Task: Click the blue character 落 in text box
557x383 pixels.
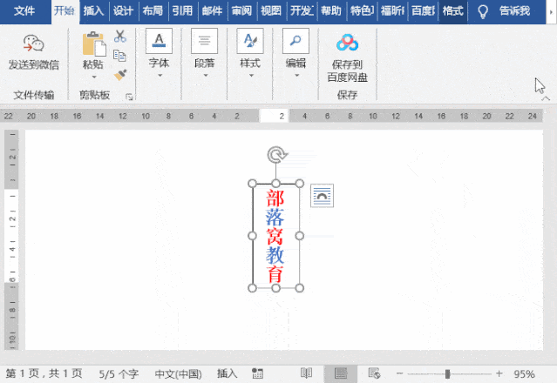Action: click(x=275, y=217)
